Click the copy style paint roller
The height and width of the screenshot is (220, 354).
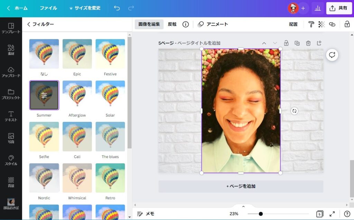pos(311,24)
